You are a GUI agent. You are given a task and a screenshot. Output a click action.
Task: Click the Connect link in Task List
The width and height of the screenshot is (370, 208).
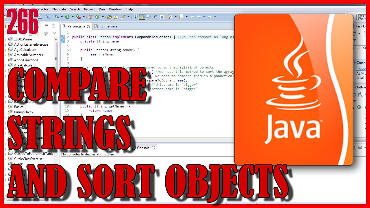[361, 69]
